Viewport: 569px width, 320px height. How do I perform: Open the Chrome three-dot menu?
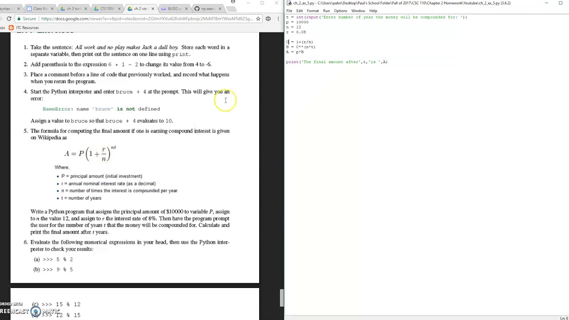pyautogui.click(x=278, y=19)
